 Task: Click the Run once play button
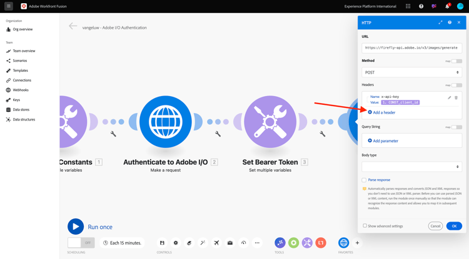[x=76, y=227]
